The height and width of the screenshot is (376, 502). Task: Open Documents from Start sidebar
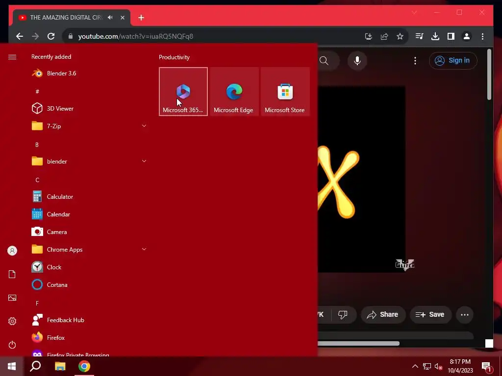click(12, 274)
